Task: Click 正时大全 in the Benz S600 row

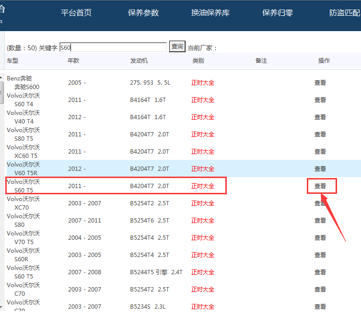Action: point(203,82)
